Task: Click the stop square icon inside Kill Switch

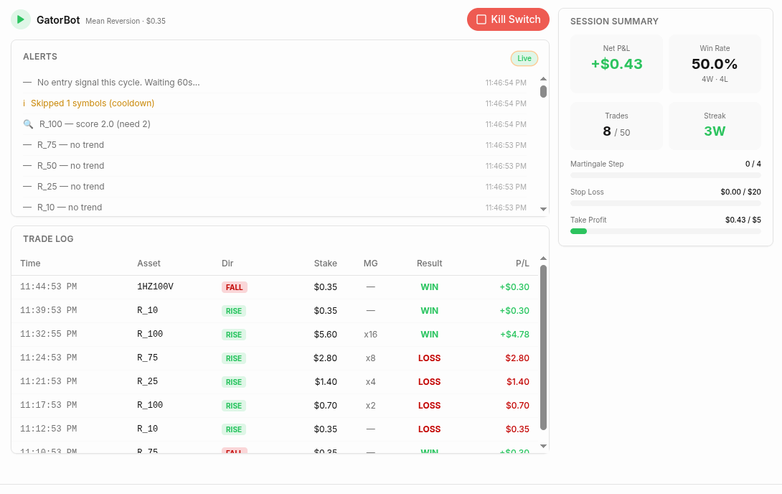Action: (481, 19)
